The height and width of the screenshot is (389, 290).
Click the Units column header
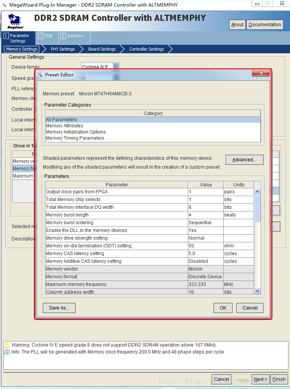pyautogui.click(x=239, y=185)
